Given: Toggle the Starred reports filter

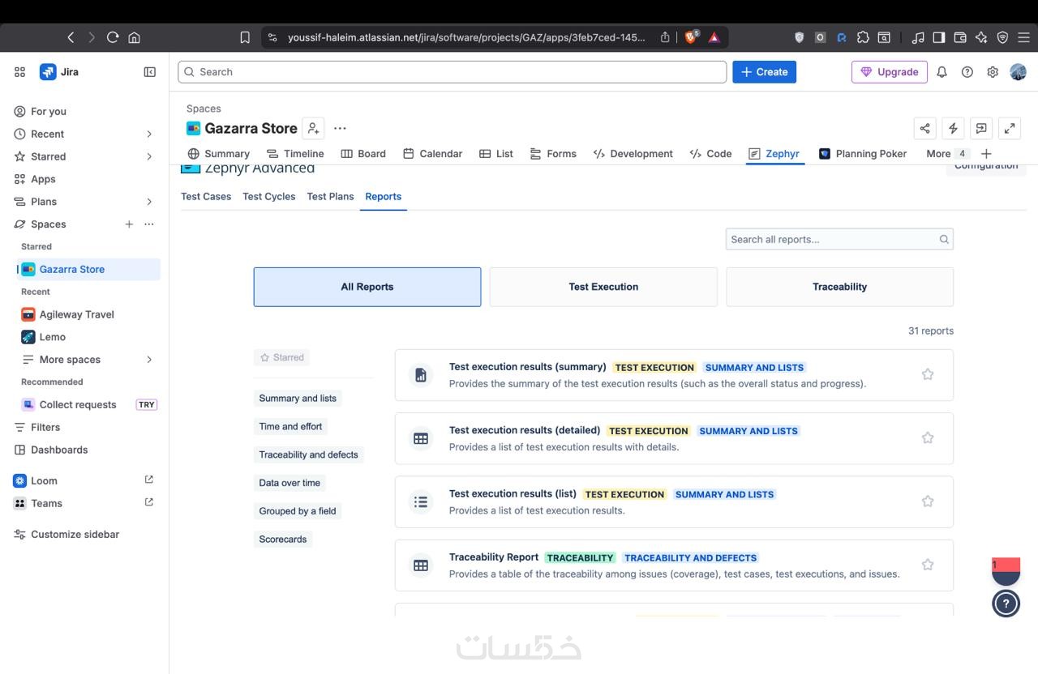Looking at the screenshot, I should tap(281, 357).
